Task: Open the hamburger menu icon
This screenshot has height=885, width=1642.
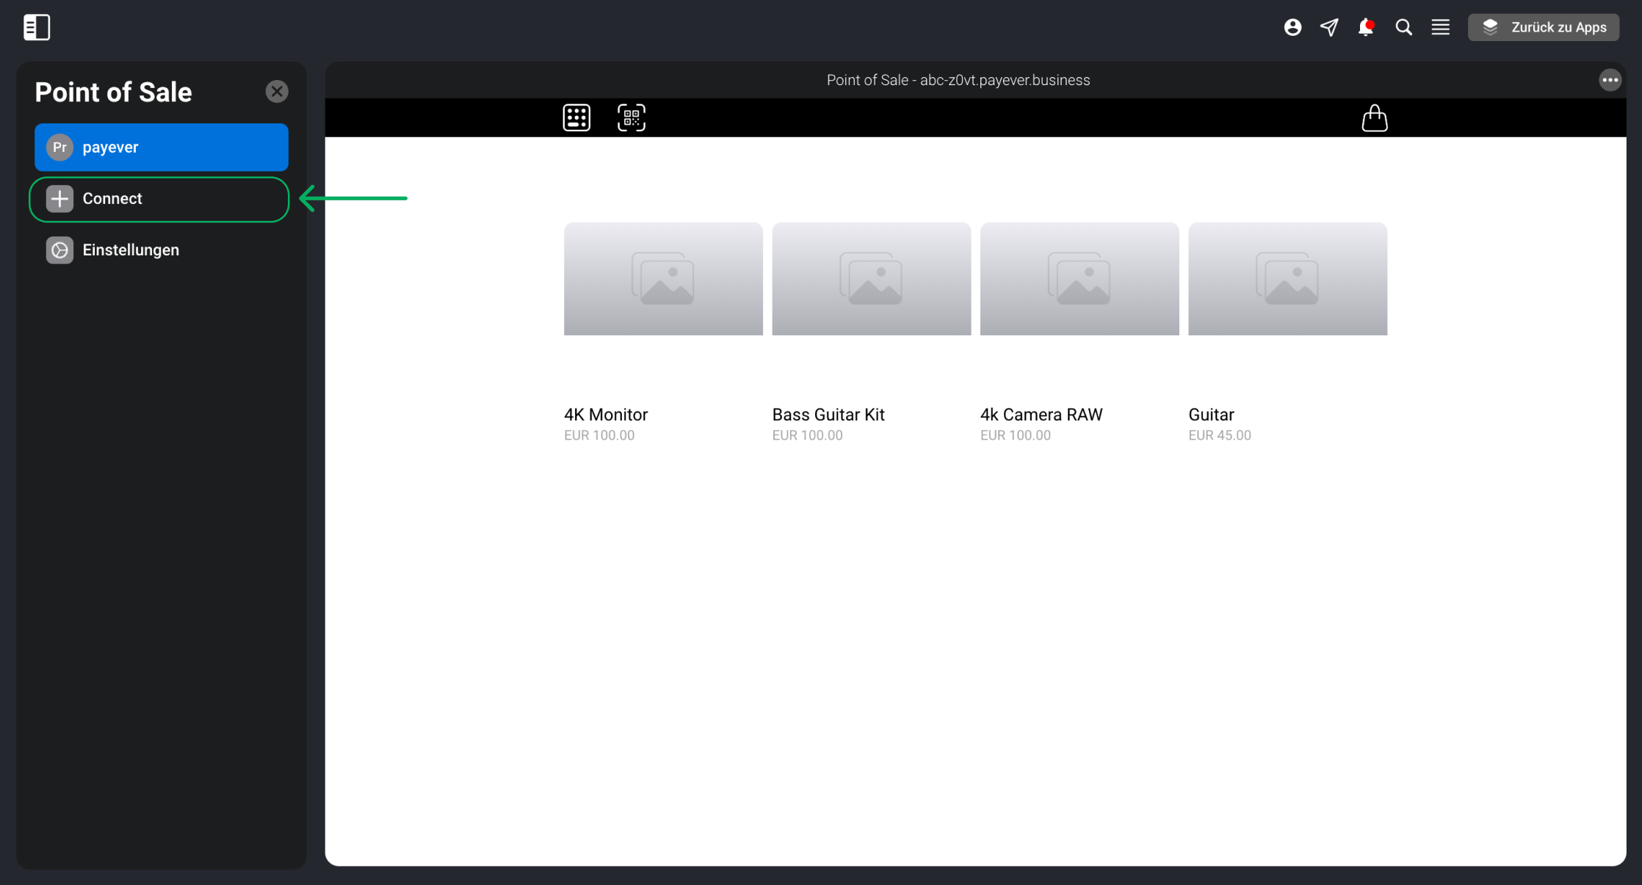Action: point(1440,27)
